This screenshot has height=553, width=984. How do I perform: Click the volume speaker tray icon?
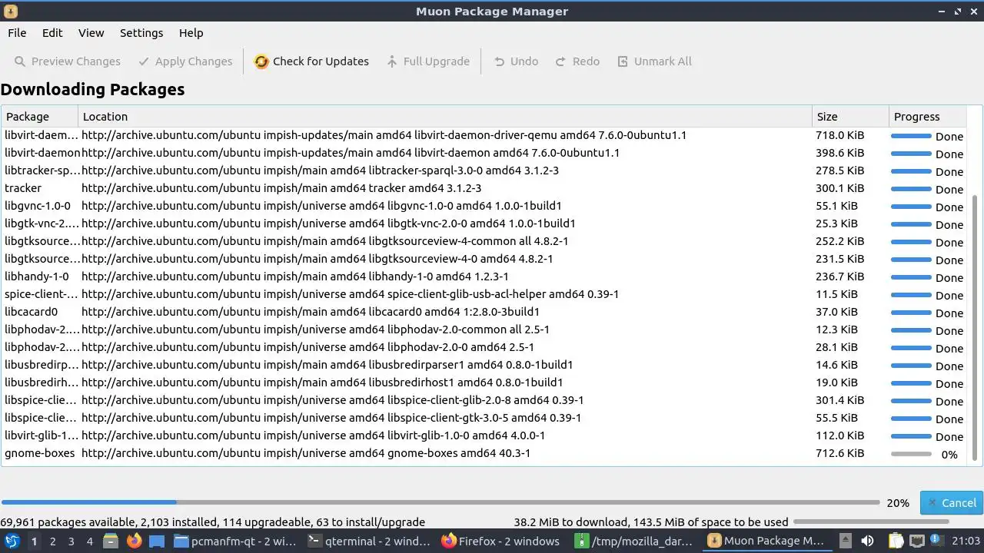click(866, 541)
